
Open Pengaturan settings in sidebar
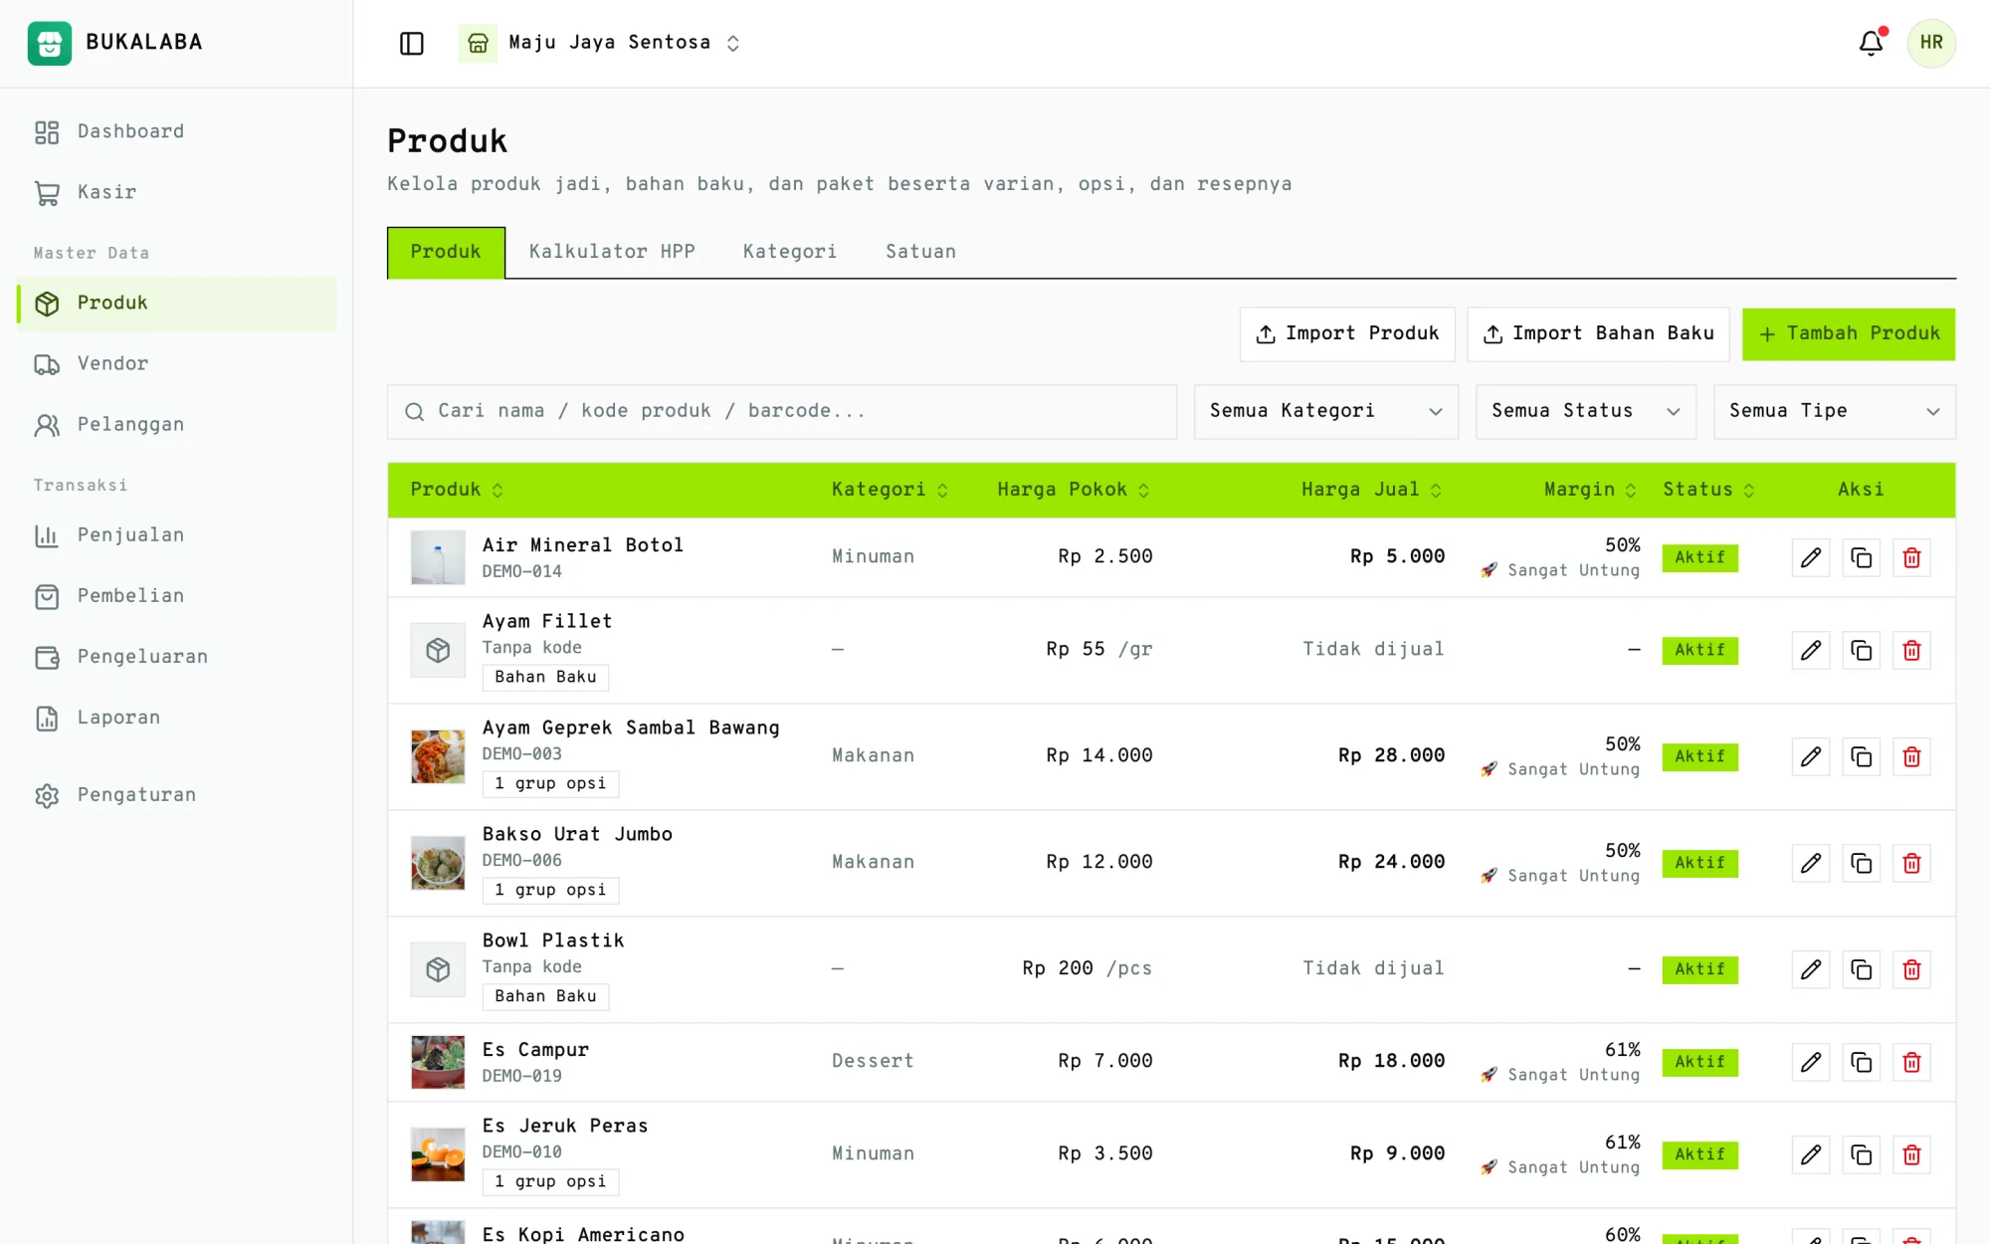pyautogui.click(x=176, y=795)
